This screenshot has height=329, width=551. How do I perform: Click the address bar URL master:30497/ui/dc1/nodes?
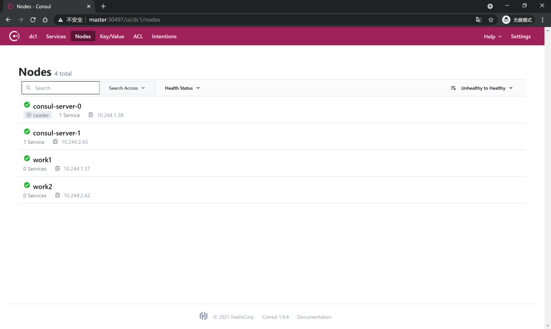tap(124, 20)
